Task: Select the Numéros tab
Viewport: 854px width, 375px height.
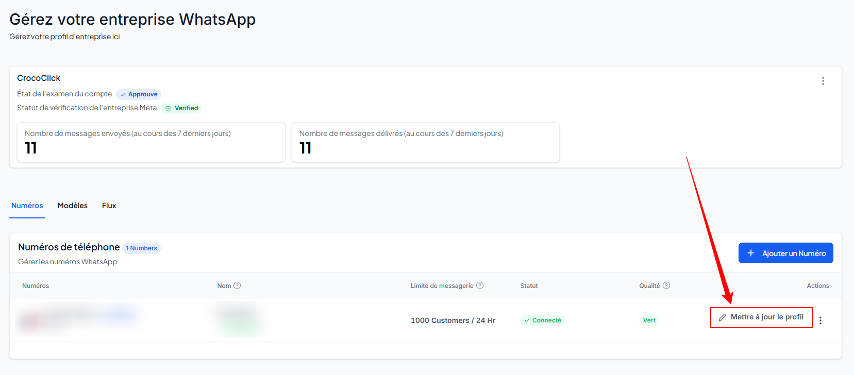Action: 27,206
